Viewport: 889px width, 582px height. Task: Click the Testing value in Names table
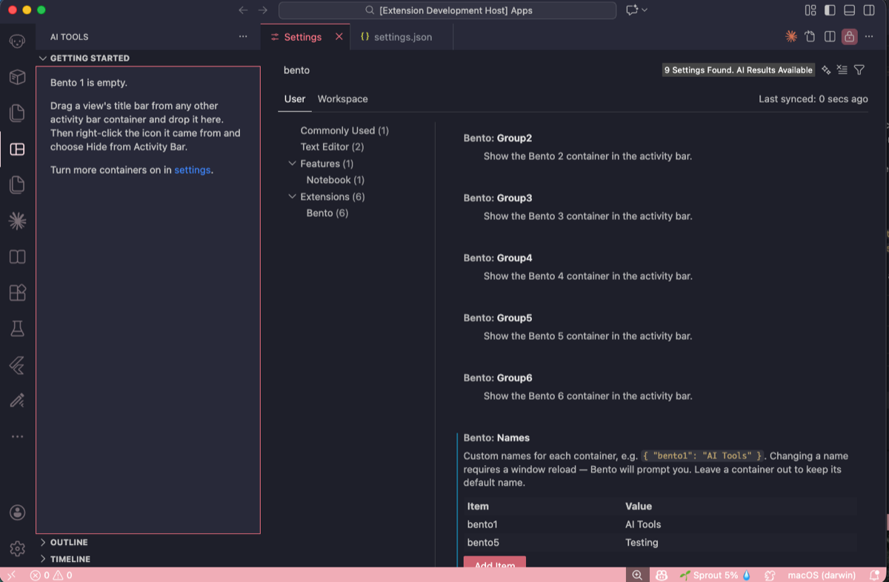coord(642,543)
